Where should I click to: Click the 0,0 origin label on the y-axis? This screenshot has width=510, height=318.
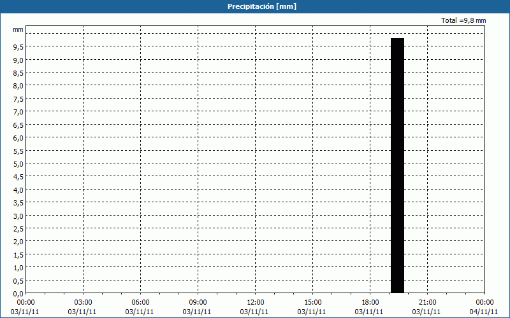coord(18,293)
